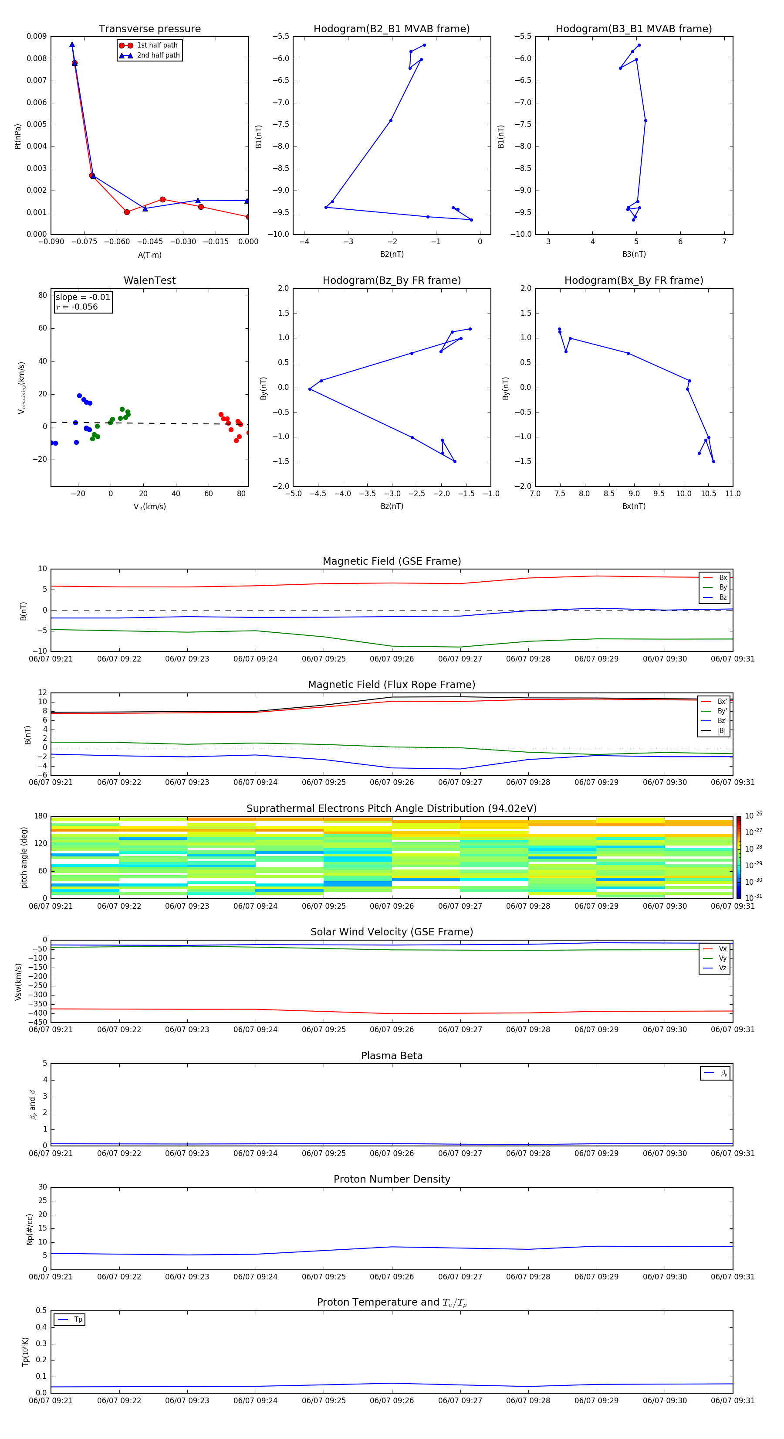Click the 'Bz(nT)' x-axis label
784x1439 pixels.
click(x=392, y=506)
